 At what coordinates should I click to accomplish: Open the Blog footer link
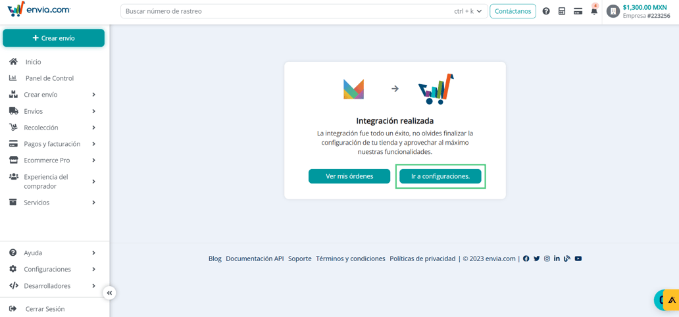tap(214, 258)
